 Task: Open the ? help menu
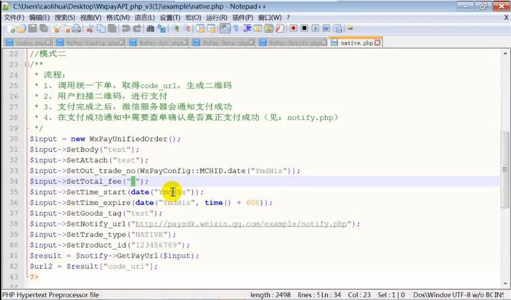[288, 18]
